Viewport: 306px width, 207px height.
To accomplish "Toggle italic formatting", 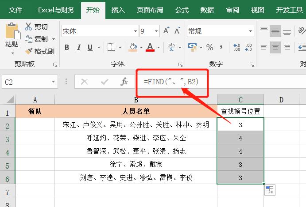I will pyautogui.click(x=79, y=47).
